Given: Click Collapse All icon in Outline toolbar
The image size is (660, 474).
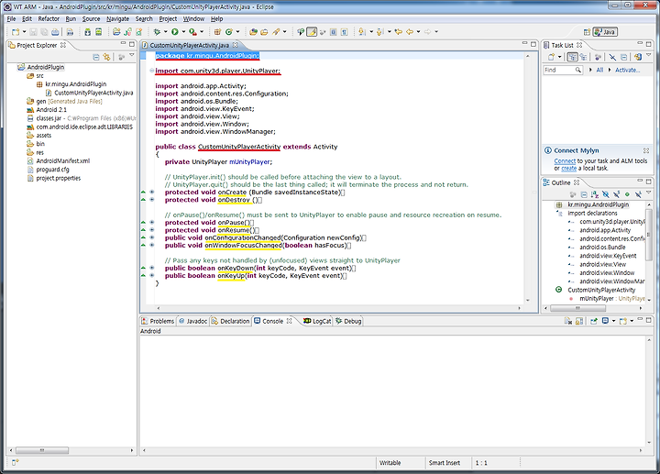Looking at the screenshot, I should 584,194.
